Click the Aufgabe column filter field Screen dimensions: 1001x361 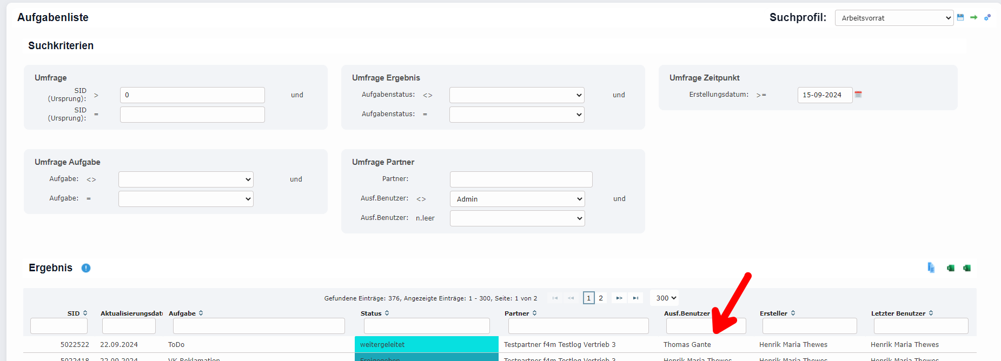[258, 326]
